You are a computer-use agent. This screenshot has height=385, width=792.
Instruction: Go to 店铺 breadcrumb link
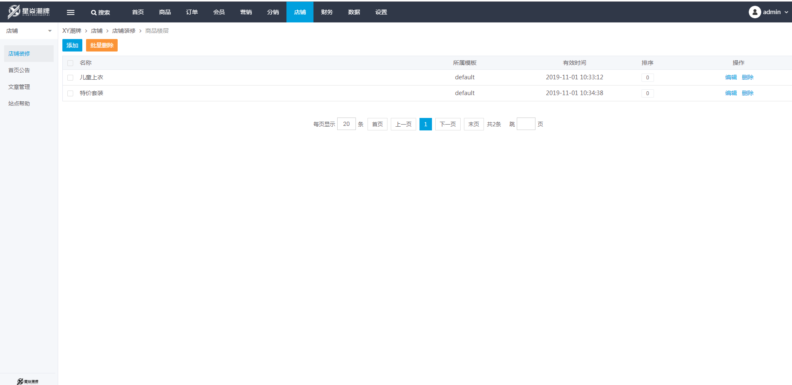point(97,31)
